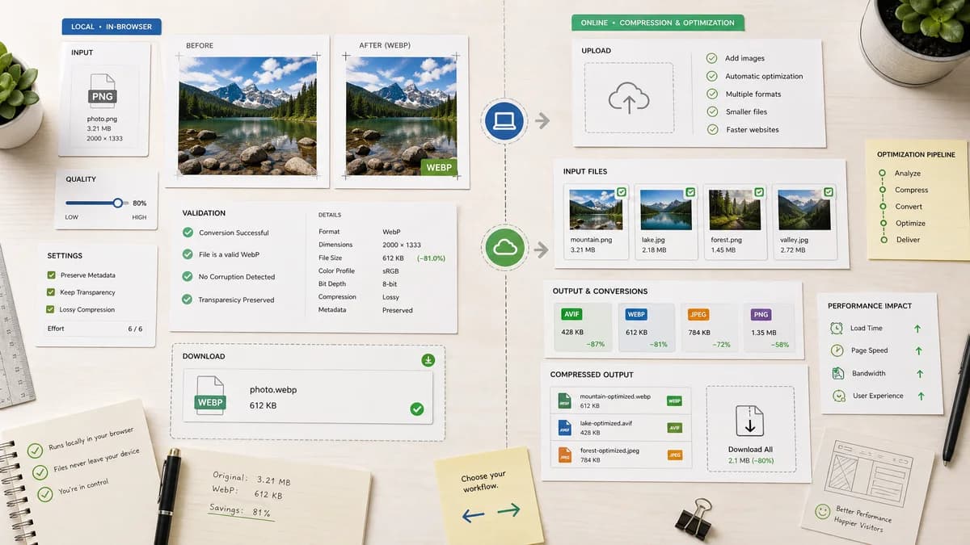Click the cloud upload icon in Upload box
The image size is (970, 545).
pyautogui.click(x=629, y=99)
